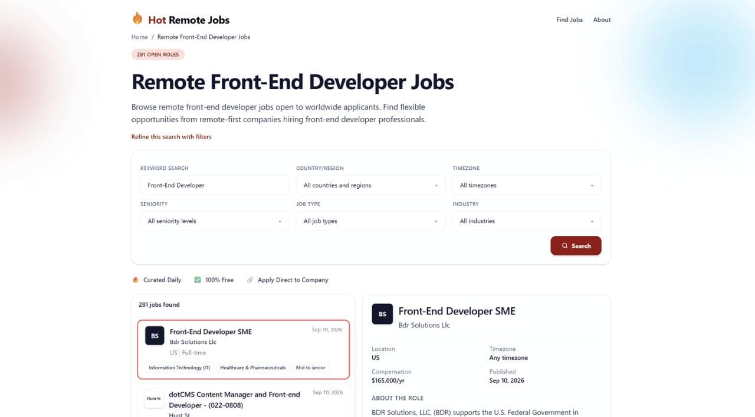Click the About The Role heading

pos(398,398)
